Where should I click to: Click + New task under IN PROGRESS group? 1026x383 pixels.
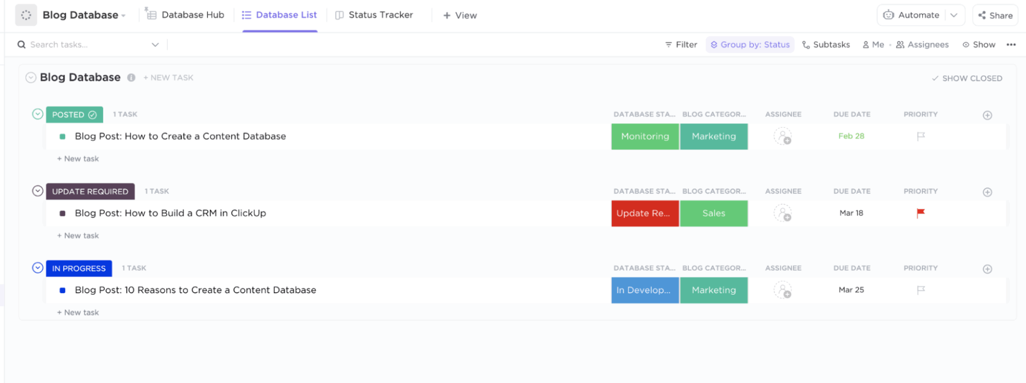[x=78, y=312]
